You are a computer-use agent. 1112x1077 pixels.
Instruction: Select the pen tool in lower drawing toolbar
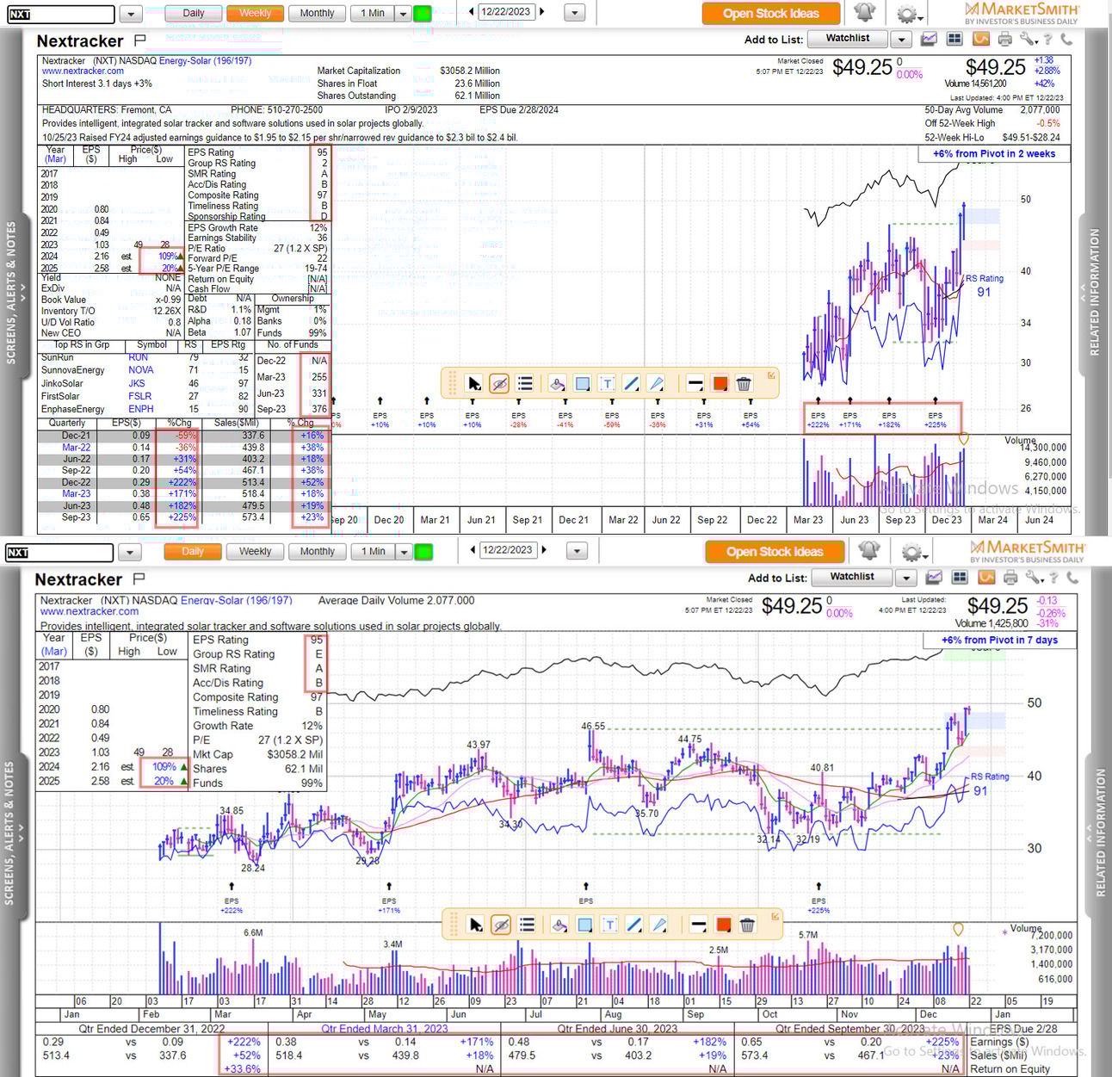pos(658,925)
